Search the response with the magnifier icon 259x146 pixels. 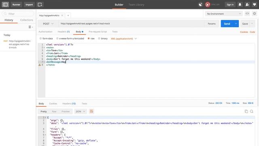(x=252, y=112)
